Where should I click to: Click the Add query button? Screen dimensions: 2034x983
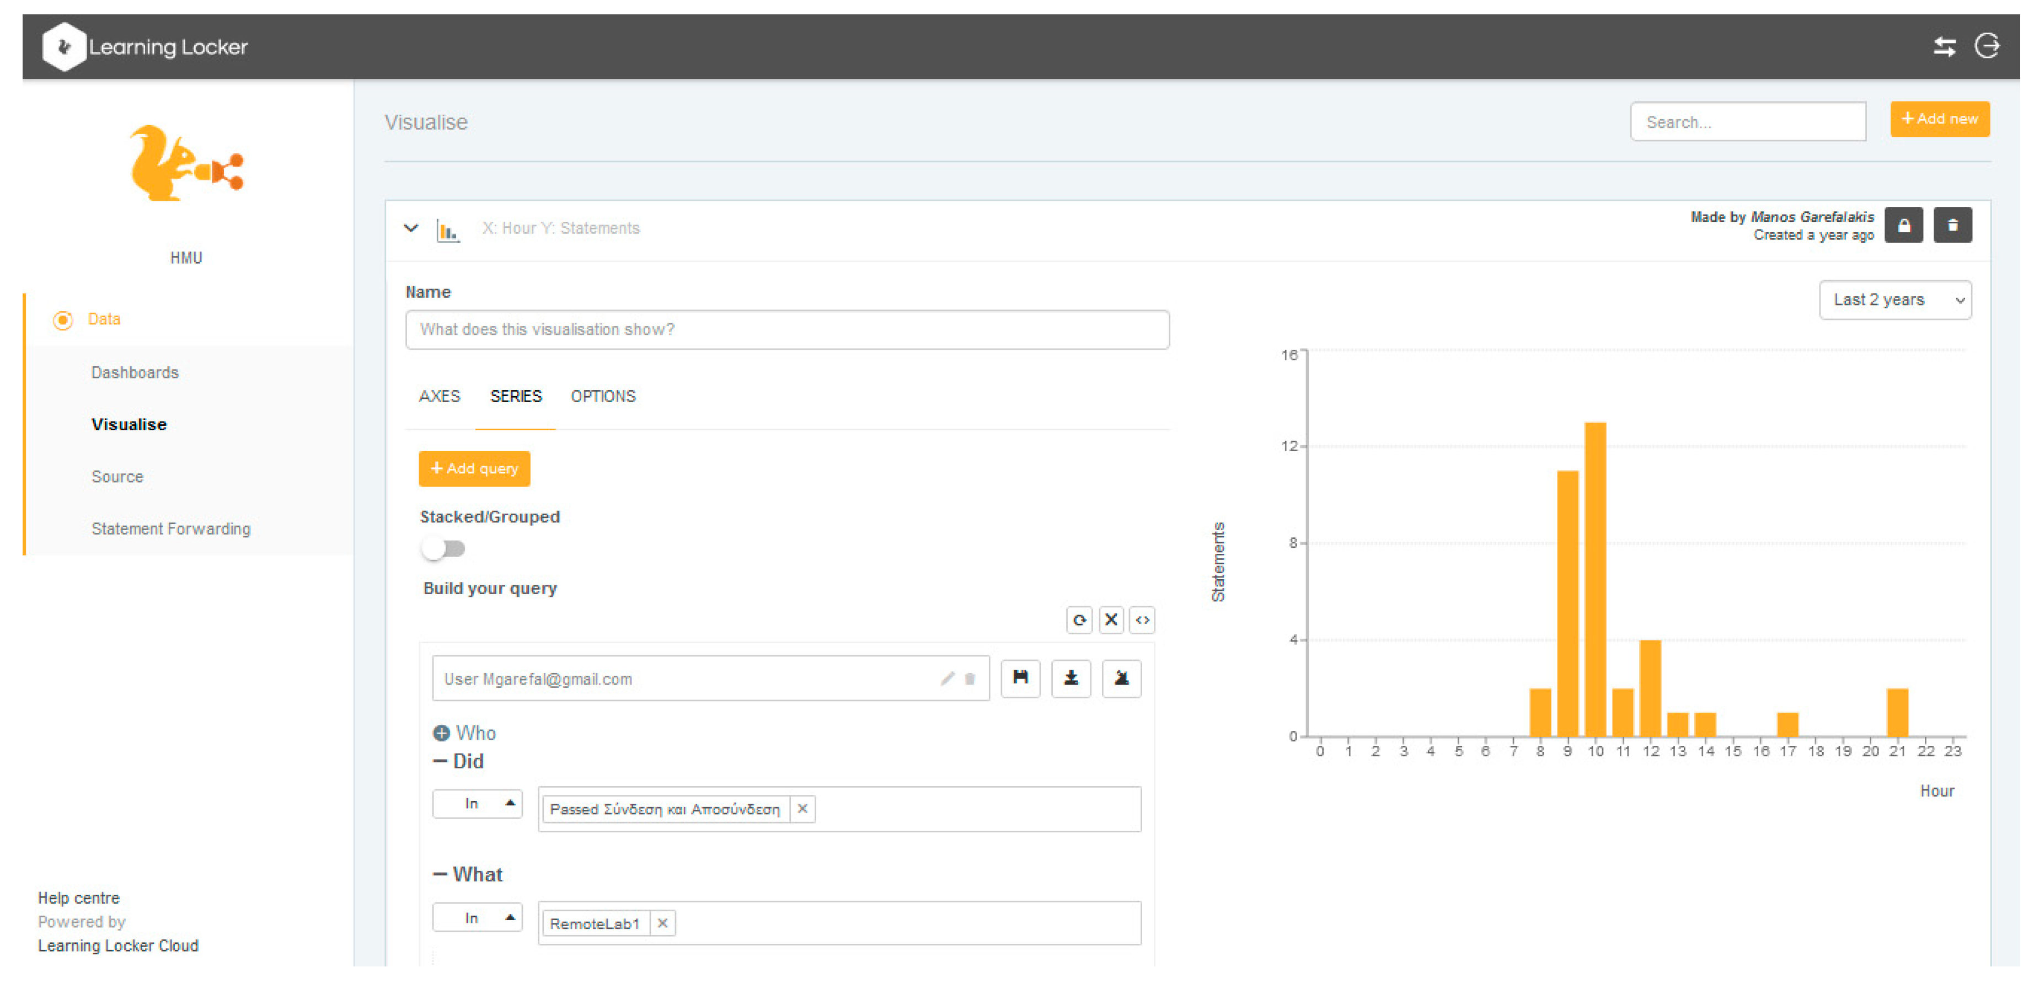[x=474, y=469]
